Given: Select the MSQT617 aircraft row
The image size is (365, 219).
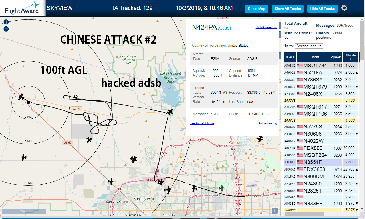Looking at the screenshot, I should [322, 107].
